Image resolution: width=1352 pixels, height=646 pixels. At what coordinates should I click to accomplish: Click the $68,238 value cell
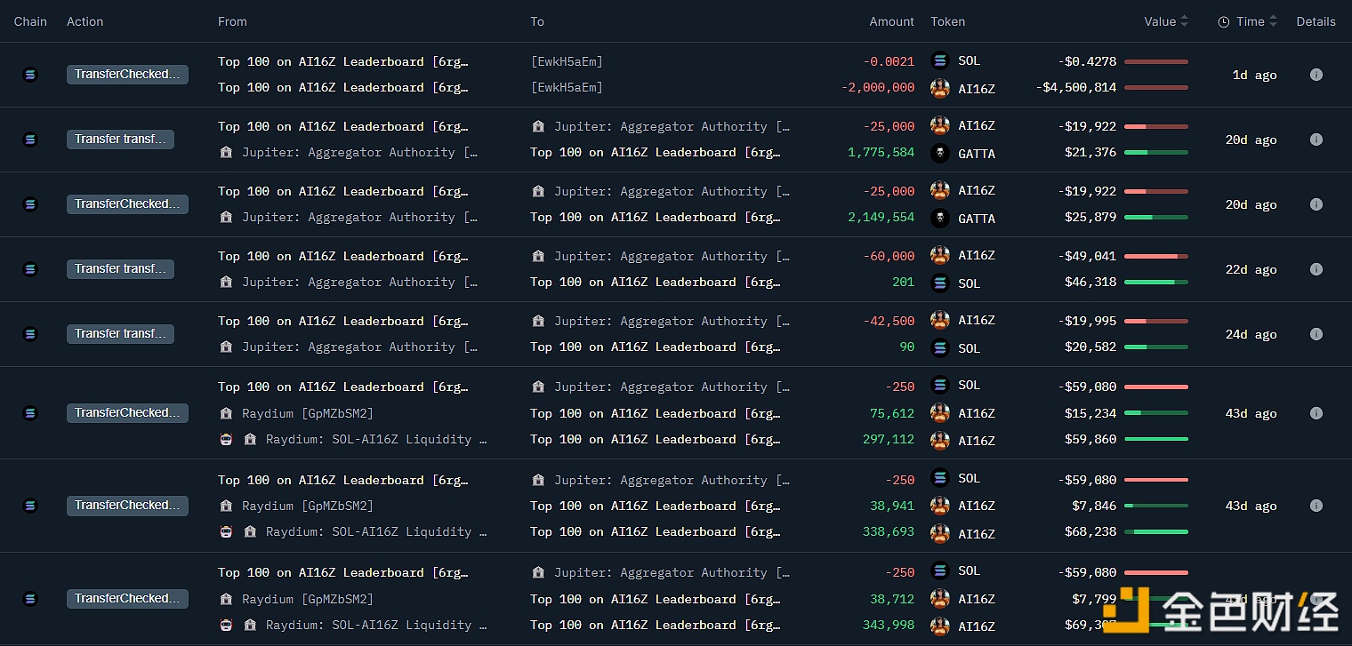coord(1090,532)
